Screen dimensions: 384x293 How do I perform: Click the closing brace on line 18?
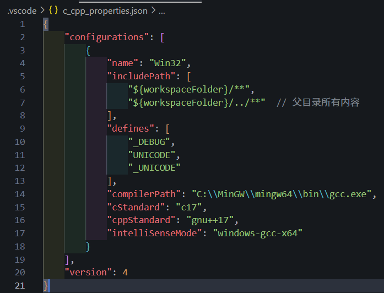click(x=88, y=247)
